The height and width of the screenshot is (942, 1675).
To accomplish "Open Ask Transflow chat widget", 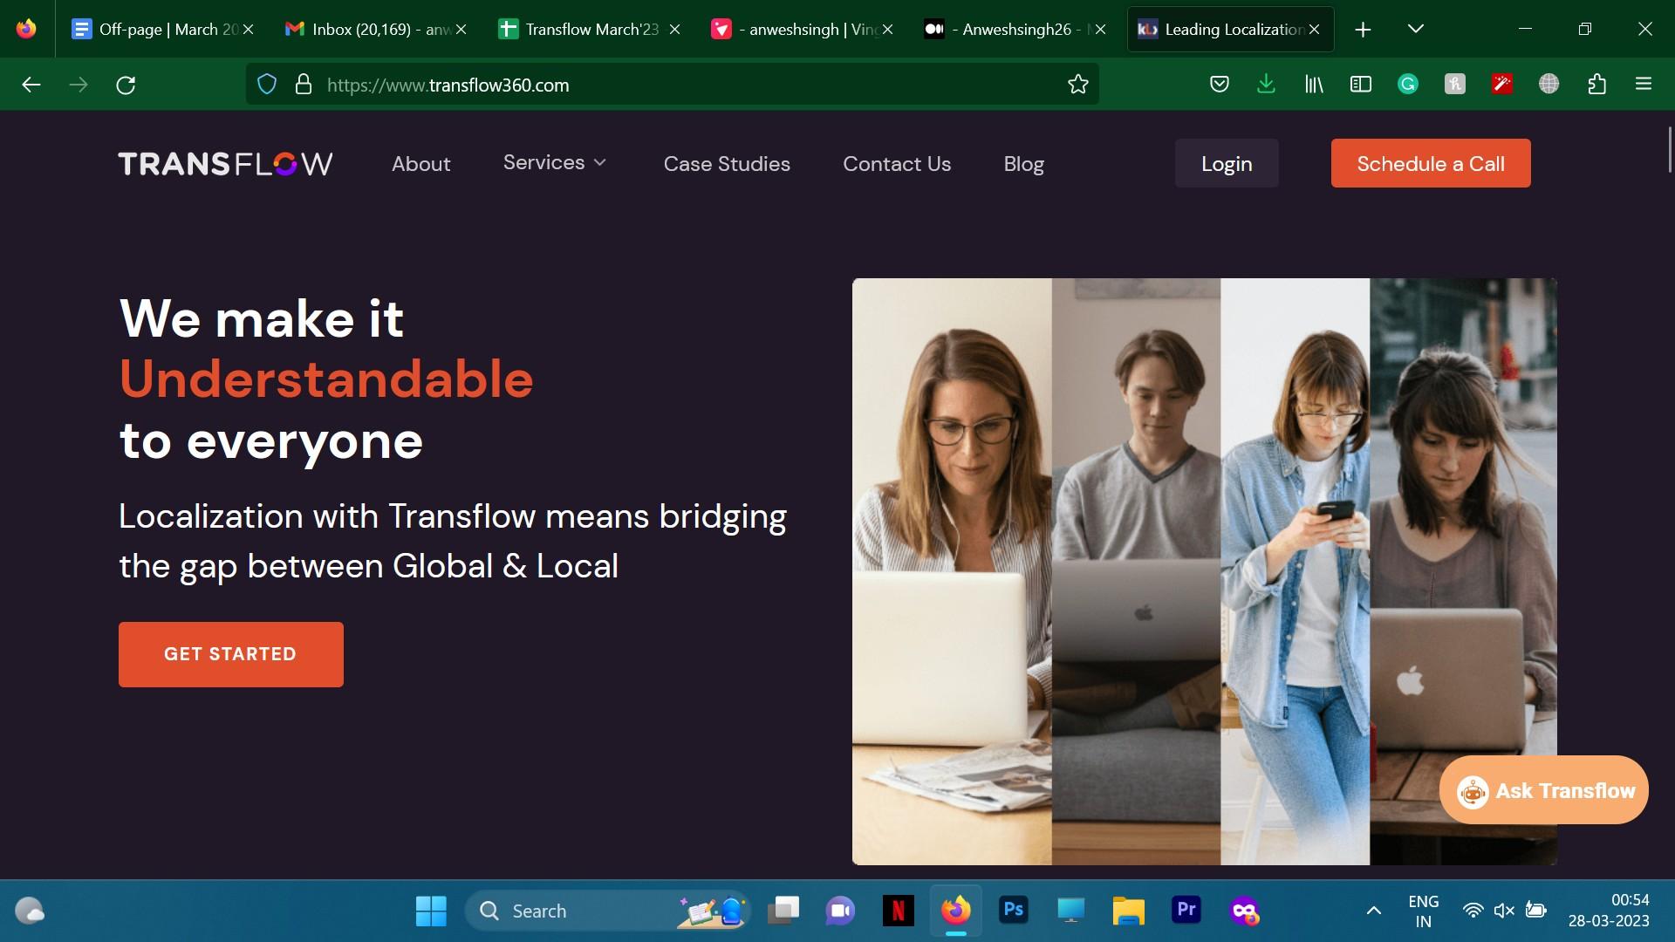I will point(1544,790).
